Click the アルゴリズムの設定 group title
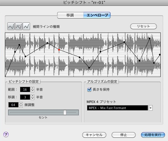 click(102, 82)
